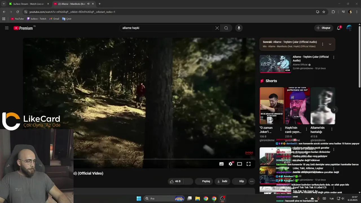Screen dimensions: 361x203
Task: Open the Windows Start menu
Action: (139, 198)
